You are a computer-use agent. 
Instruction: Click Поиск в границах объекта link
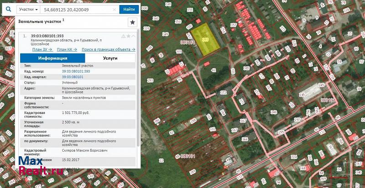108,49
